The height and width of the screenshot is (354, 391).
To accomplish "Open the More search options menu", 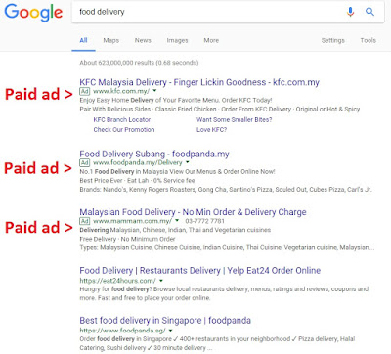I will (211, 40).
